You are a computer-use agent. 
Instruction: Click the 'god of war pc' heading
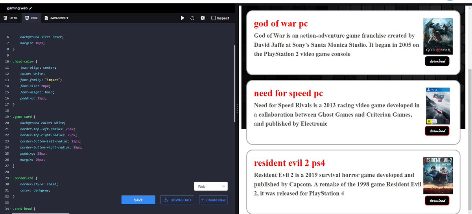[x=281, y=24]
